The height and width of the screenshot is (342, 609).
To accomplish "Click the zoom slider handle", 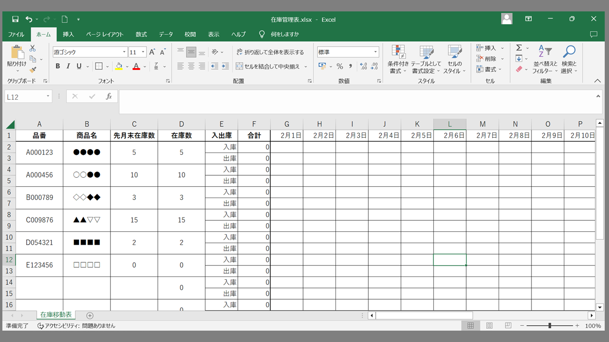I will [x=550, y=326].
